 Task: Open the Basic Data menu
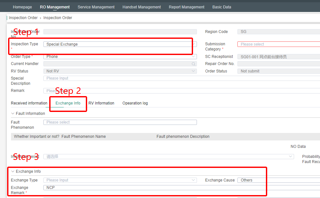222,7
